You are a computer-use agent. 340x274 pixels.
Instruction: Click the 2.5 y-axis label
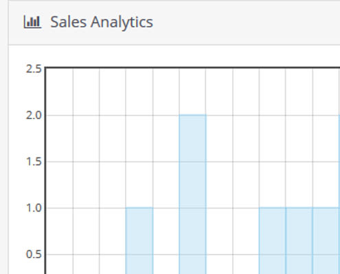tap(34, 68)
